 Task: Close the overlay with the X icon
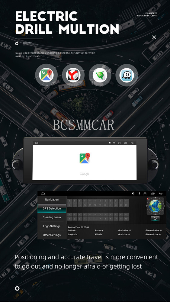click(x=154, y=37)
